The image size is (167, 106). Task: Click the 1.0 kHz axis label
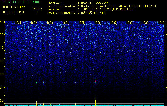tap(2, 48)
